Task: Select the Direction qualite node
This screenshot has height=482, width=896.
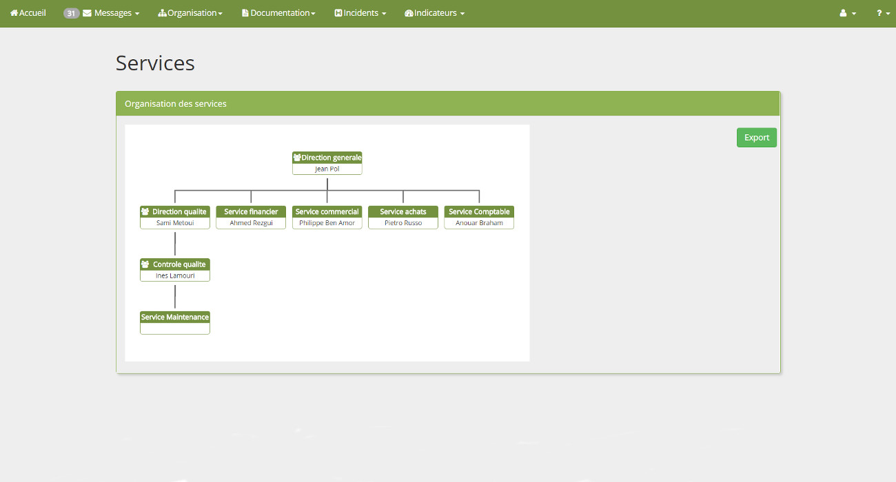Action: pos(175,217)
